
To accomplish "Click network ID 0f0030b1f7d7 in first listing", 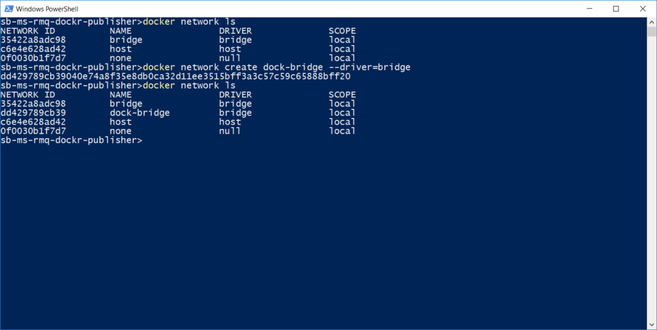I will point(33,58).
